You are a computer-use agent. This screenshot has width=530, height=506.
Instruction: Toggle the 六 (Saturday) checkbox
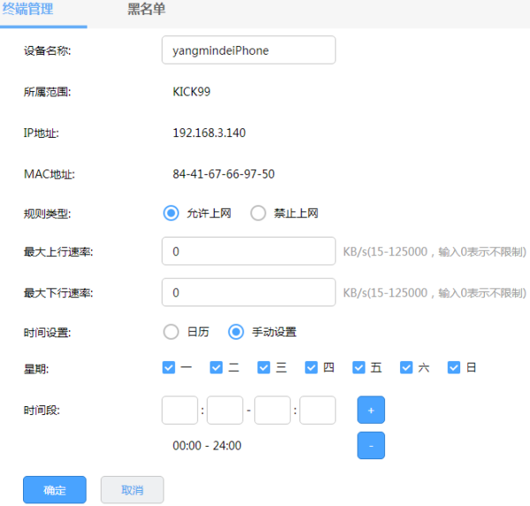(406, 367)
